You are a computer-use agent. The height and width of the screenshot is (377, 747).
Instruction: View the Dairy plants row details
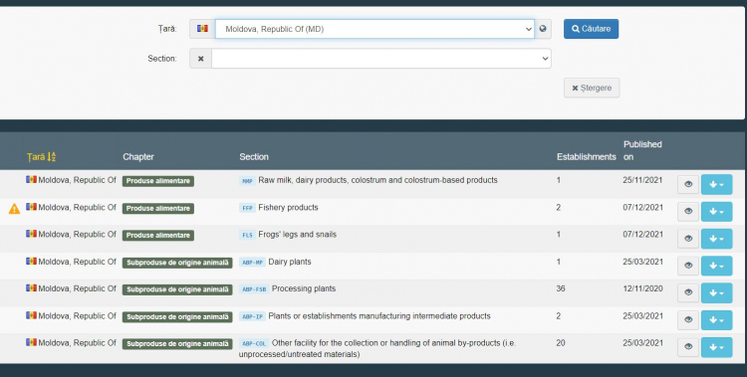point(688,266)
